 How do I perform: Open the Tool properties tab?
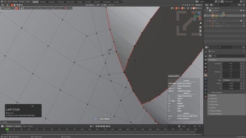(x=206, y=52)
